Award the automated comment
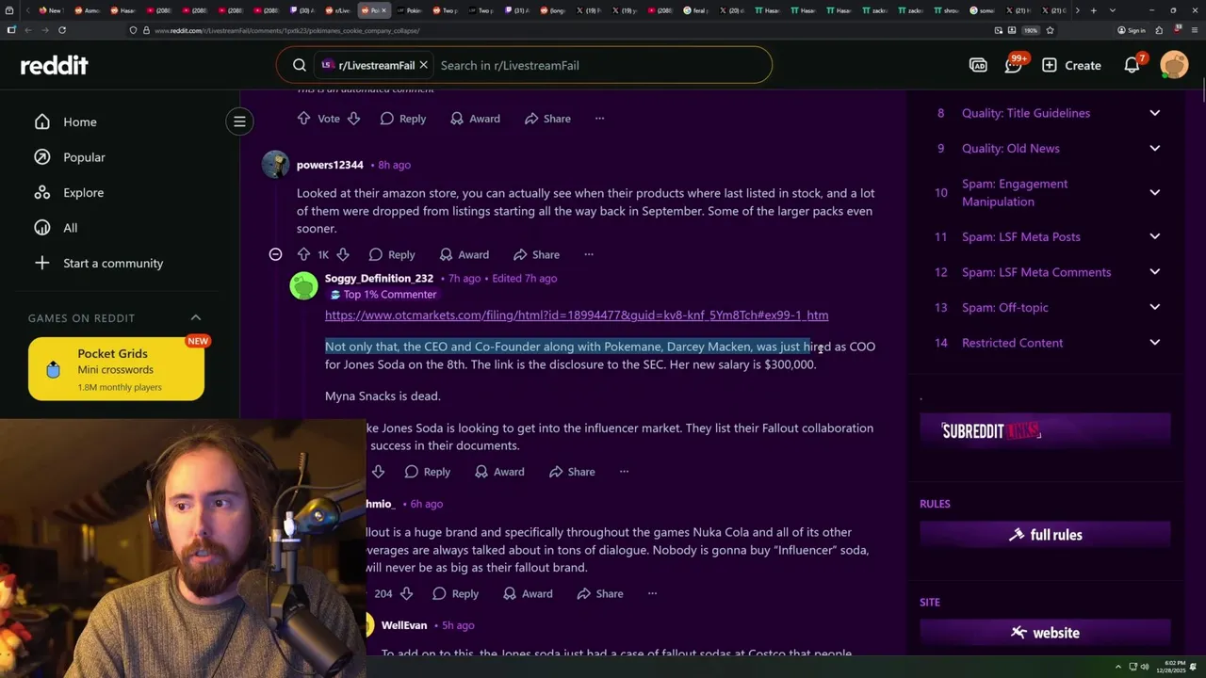The height and width of the screenshot is (678, 1206). (x=475, y=119)
